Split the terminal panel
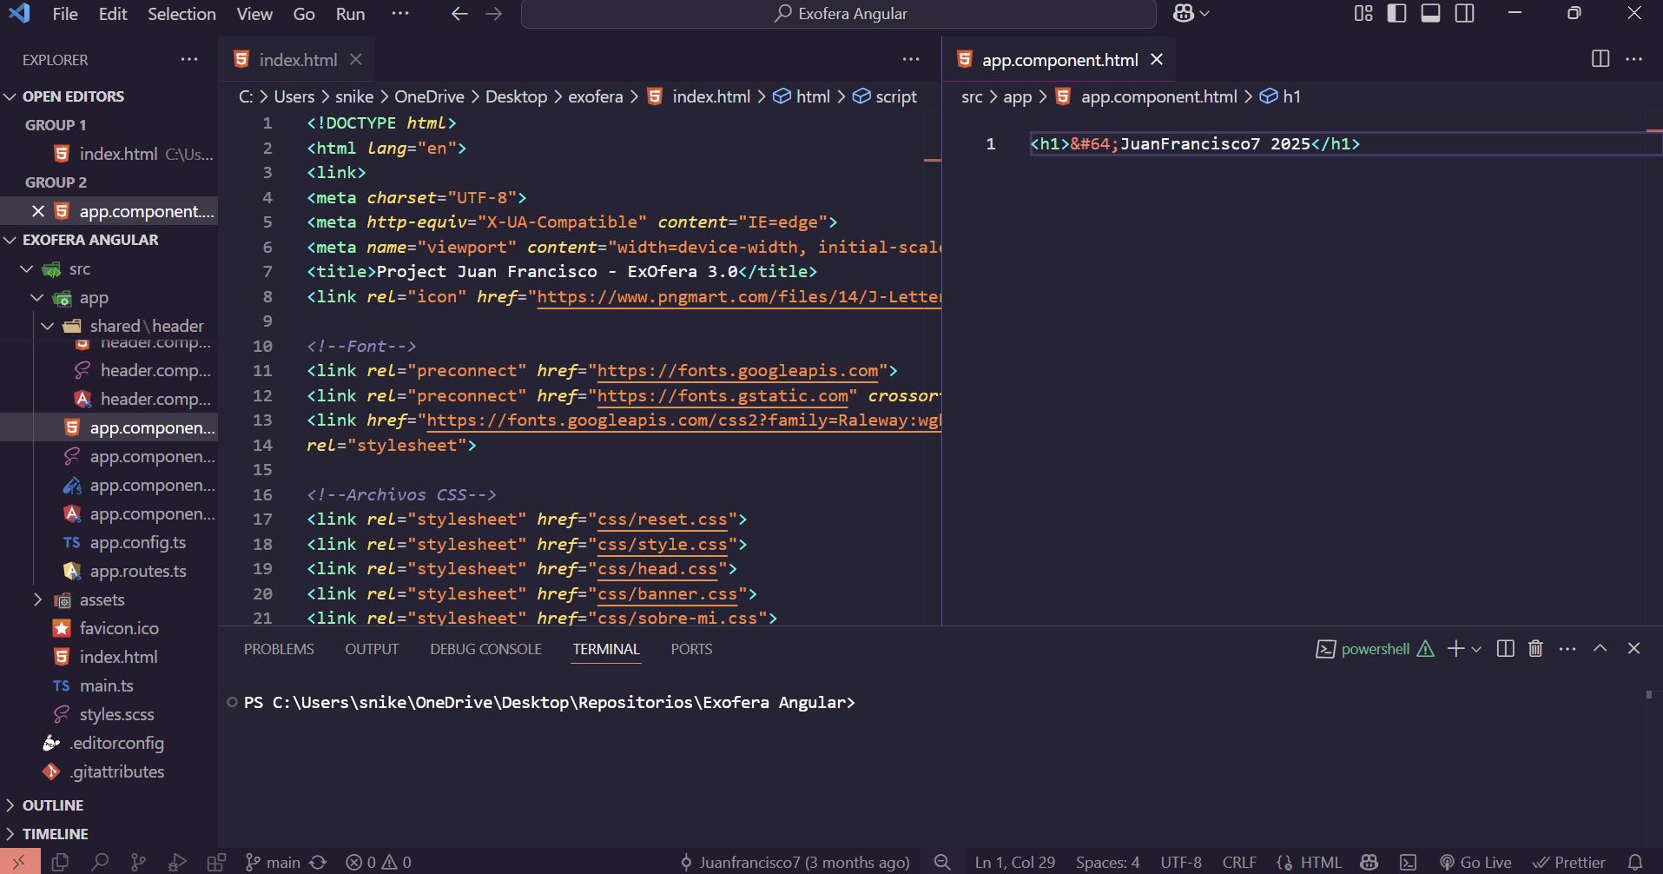This screenshot has height=874, width=1663. pos(1506,648)
